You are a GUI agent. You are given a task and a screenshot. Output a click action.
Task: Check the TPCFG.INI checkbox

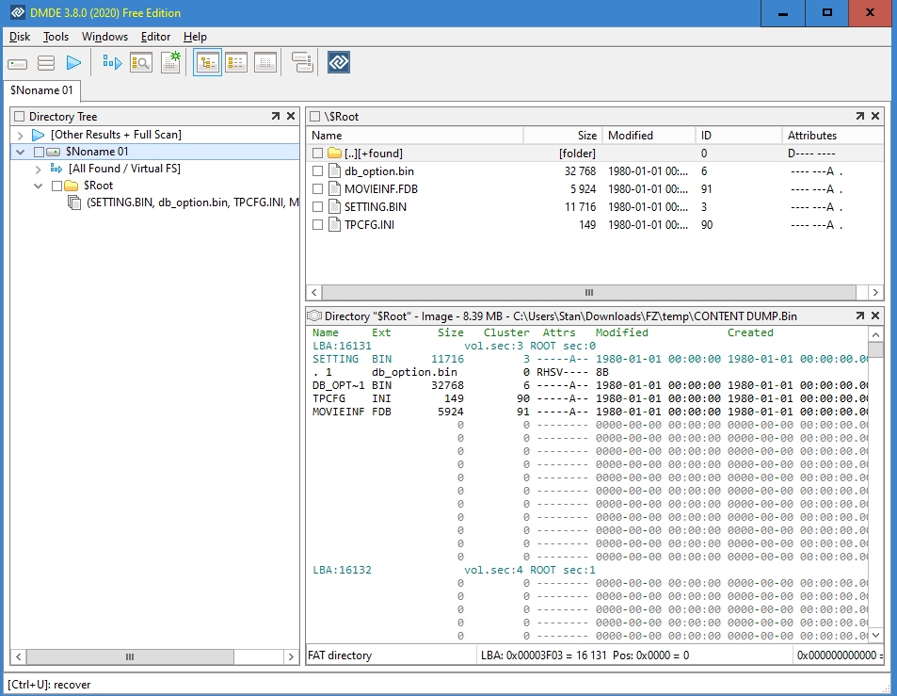(x=317, y=225)
